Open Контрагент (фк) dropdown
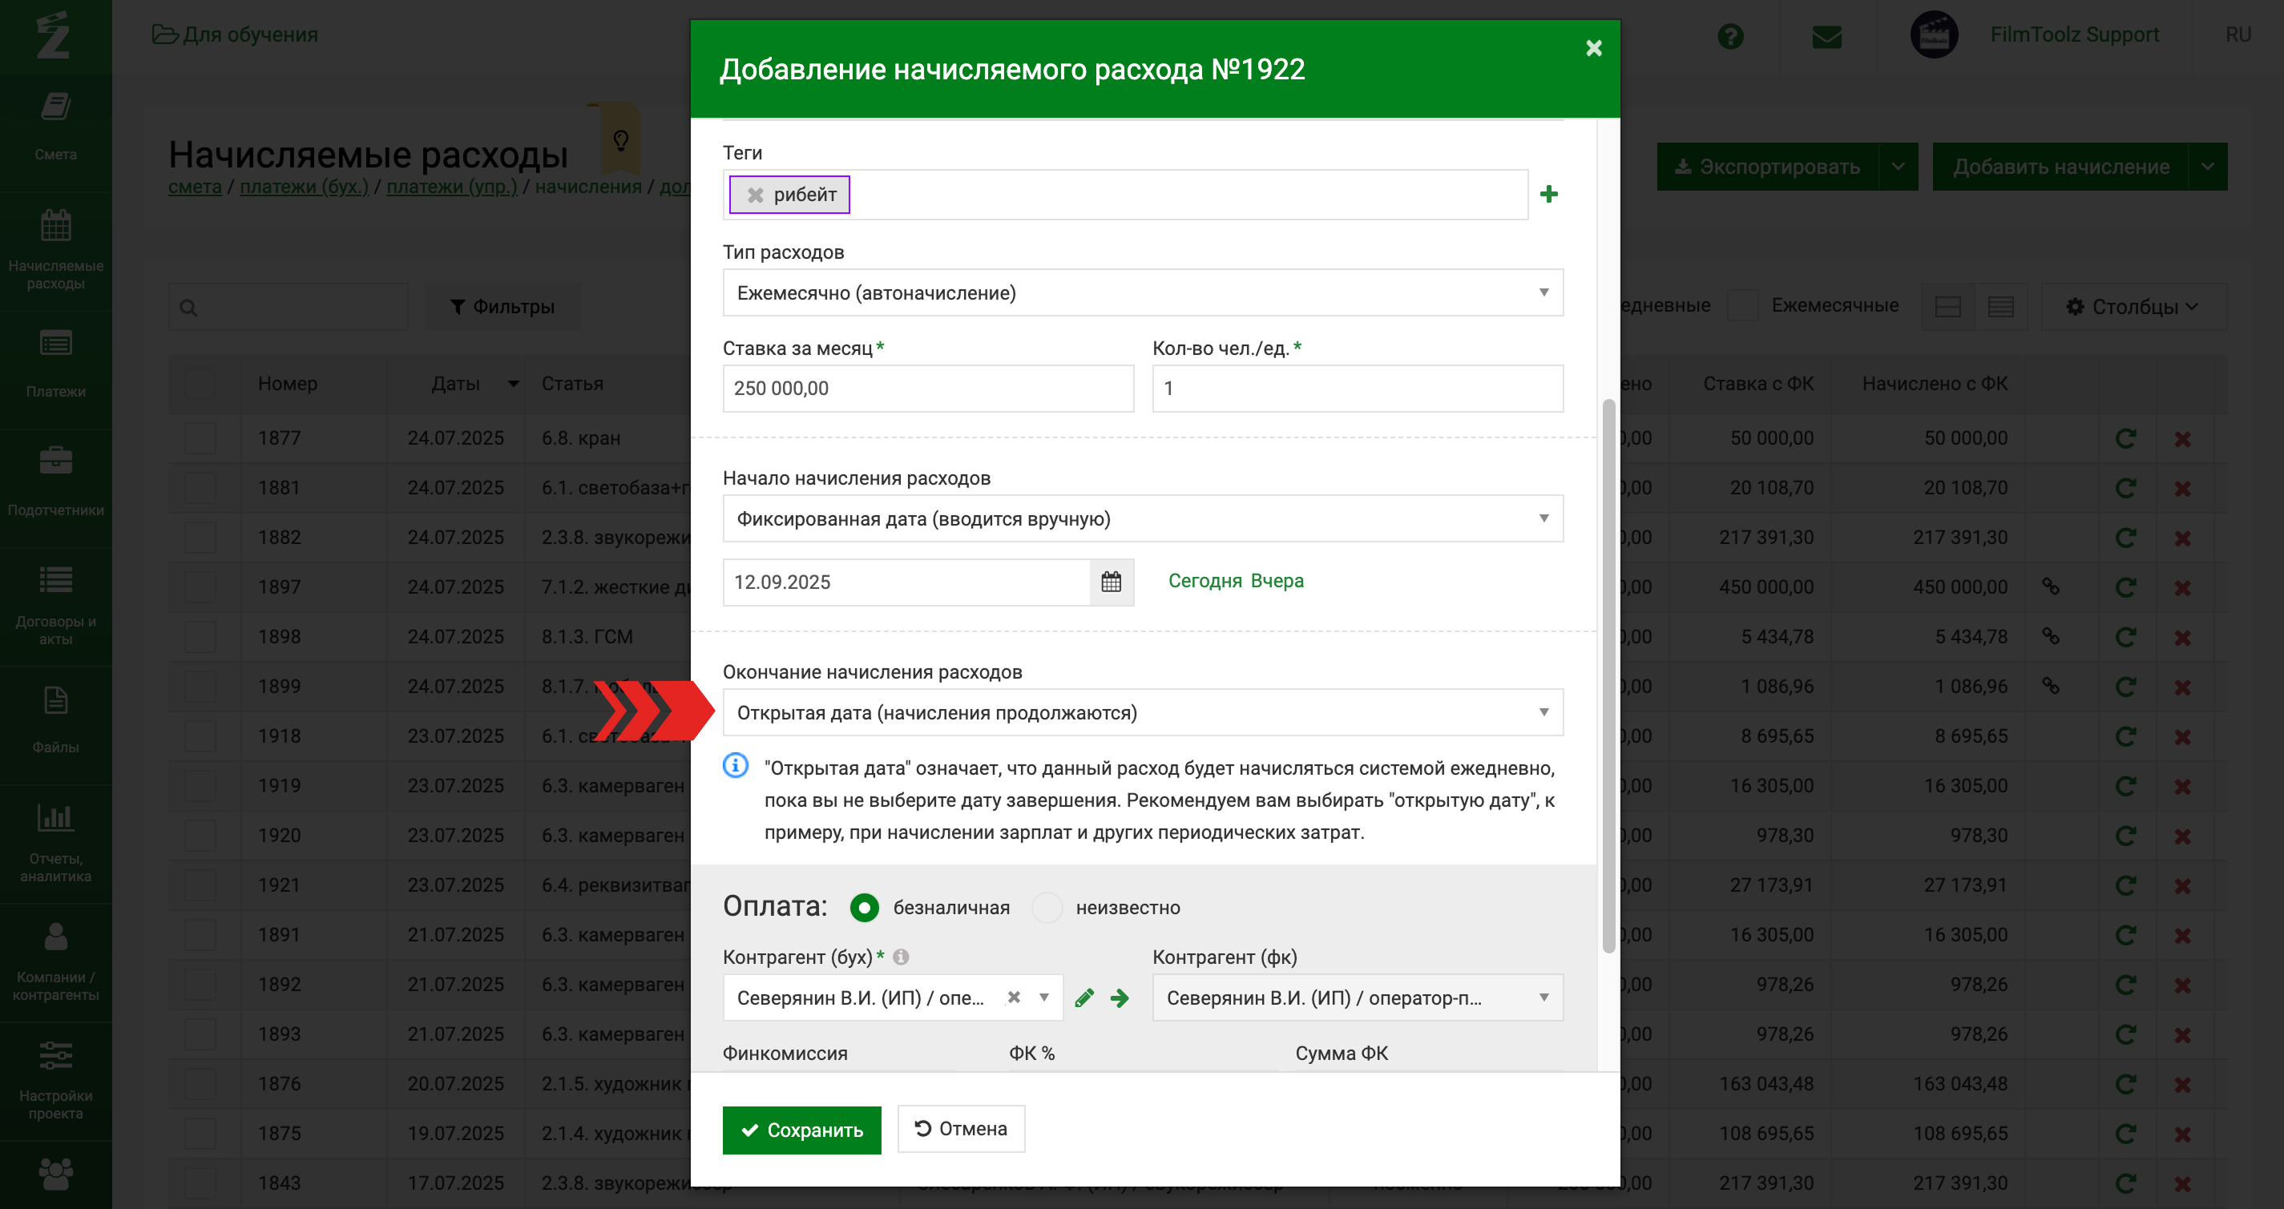 (x=1357, y=998)
